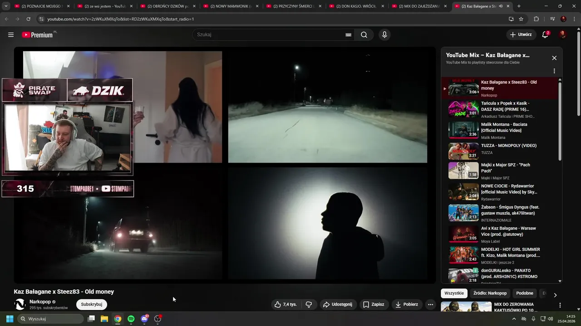The width and height of the screenshot is (581, 326).
Task: Share the video via Udostępnij
Action: point(338,305)
